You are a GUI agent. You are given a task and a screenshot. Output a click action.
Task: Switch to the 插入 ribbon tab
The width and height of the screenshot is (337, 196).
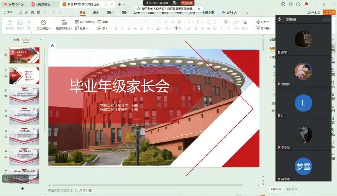96,13
